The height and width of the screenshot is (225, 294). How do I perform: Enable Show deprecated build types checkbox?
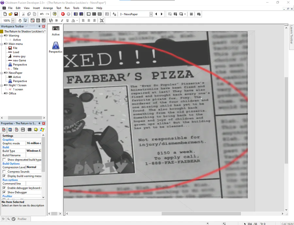4,160
